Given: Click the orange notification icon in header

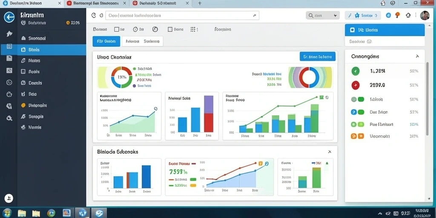Looking at the screenshot, I should coord(397,15).
